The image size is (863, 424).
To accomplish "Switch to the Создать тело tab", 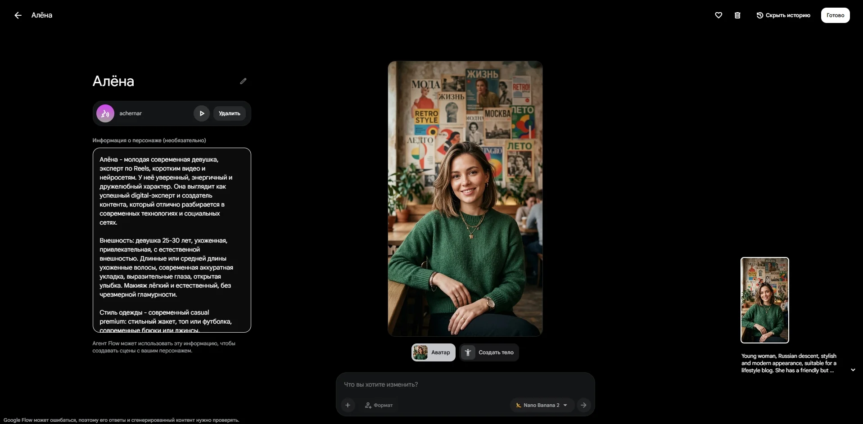I will coord(489,352).
